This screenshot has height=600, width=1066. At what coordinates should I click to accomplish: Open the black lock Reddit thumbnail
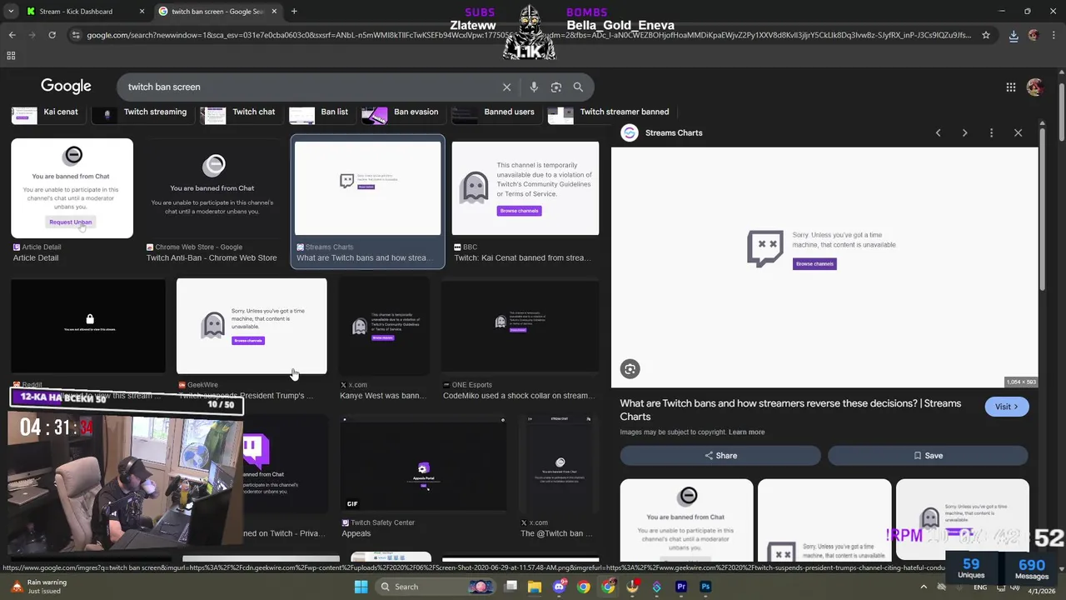88,326
